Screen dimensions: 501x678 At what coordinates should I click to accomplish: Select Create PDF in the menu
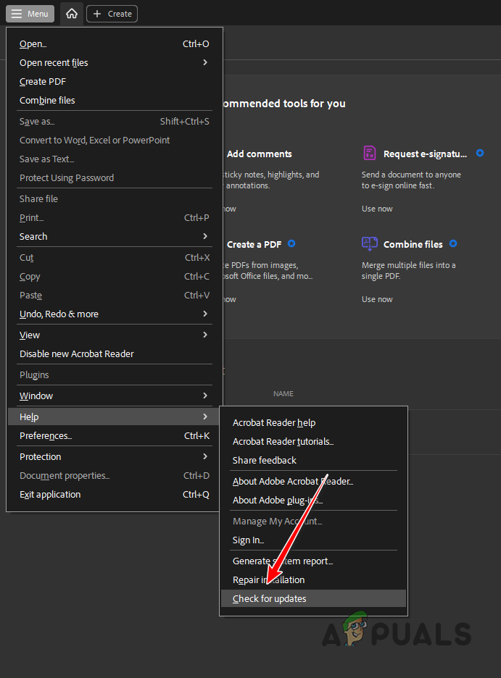[x=115, y=81]
